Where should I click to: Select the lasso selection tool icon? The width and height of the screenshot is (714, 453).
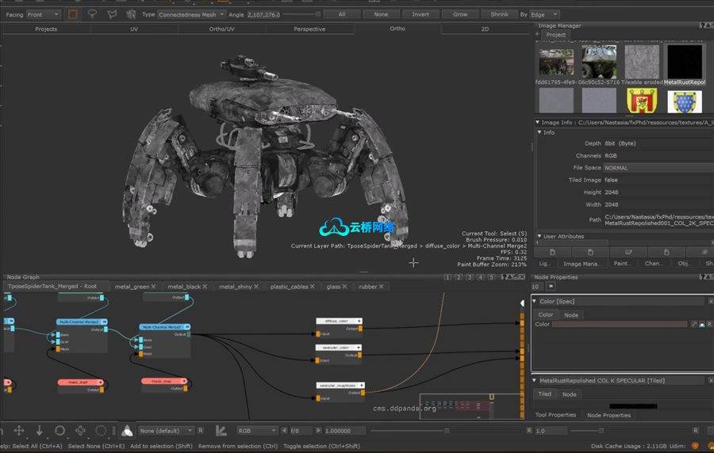(x=93, y=14)
